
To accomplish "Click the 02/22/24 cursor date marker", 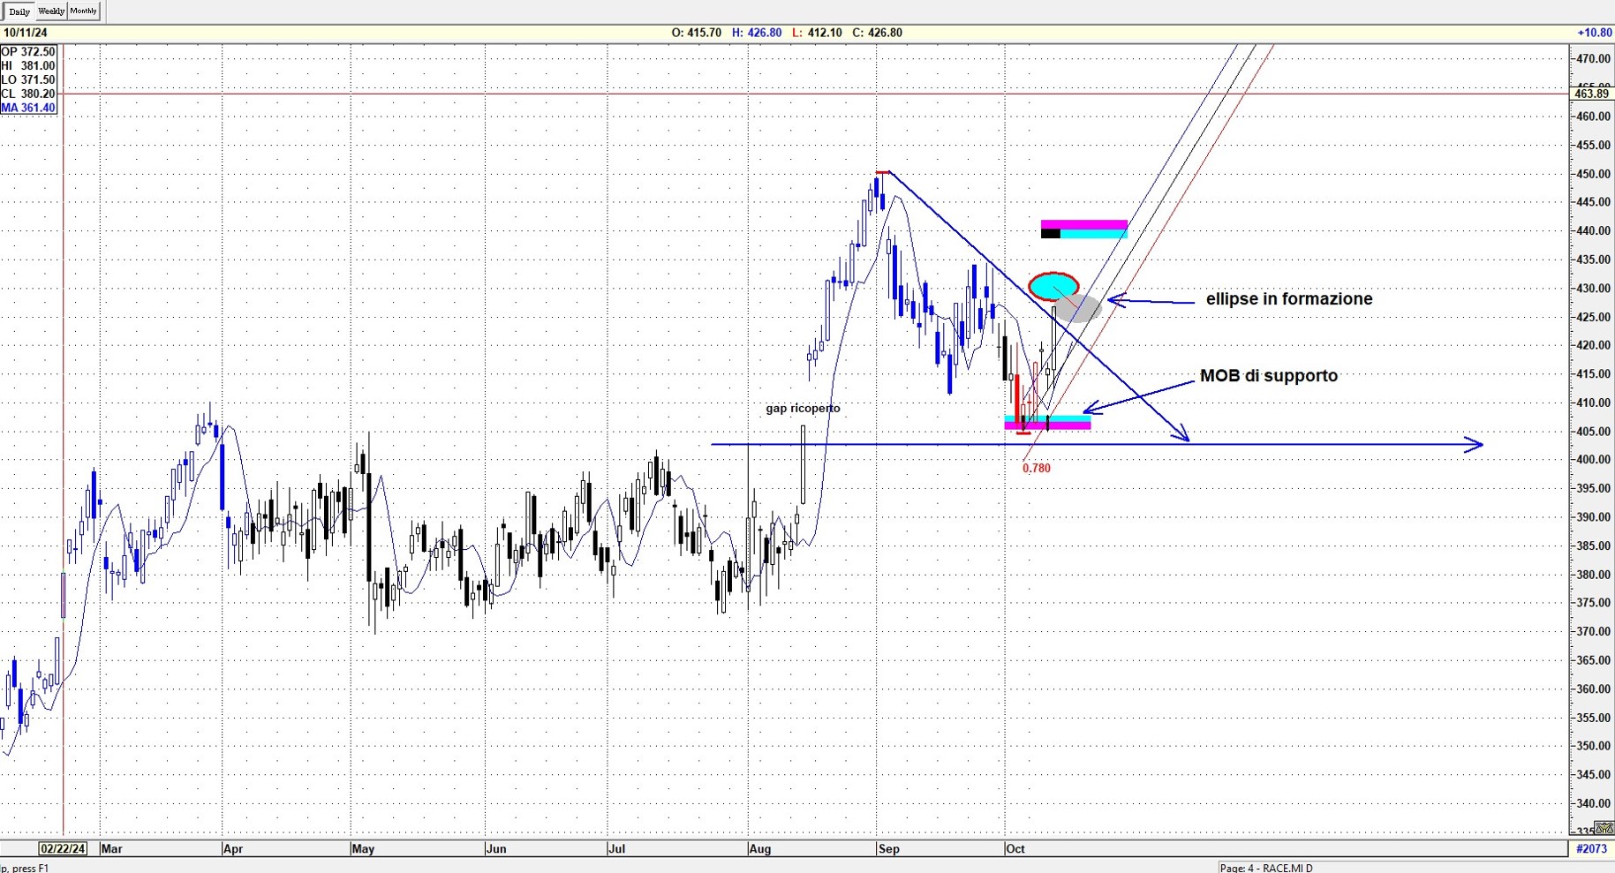I will pyautogui.click(x=63, y=848).
